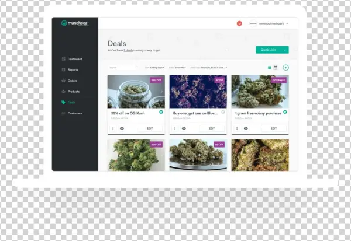Click the muncheez logo icon
The height and width of the screenshot is (241, 351).
click(64, 23)
